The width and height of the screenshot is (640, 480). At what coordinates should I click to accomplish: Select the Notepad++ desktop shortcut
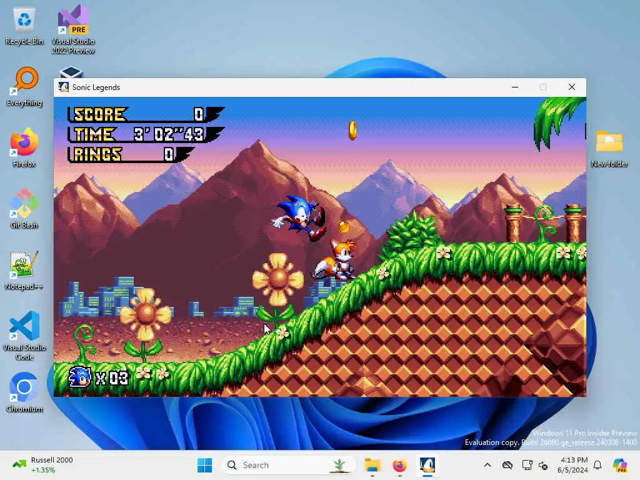[x=24, y=271]
